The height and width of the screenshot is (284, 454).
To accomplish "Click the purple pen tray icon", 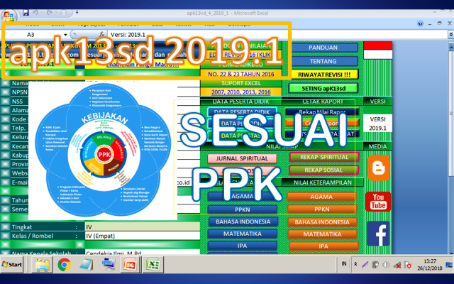I will tap(365, 265).
